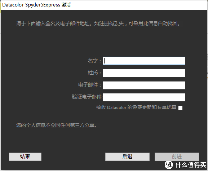
Task: Click the instruction text starting with 请于下面输入全名
Action: (99, 24)
